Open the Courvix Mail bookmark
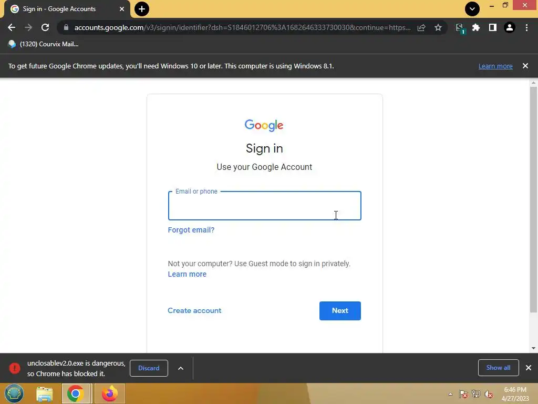 pyautogui.click(x=44, y=44)
